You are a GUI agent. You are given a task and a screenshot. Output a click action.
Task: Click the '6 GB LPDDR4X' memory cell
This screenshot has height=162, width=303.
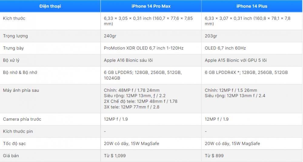252,75
